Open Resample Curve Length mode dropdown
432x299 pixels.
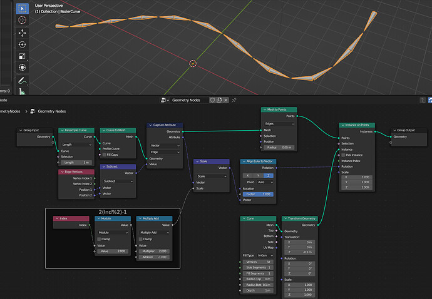pos(76,144)
